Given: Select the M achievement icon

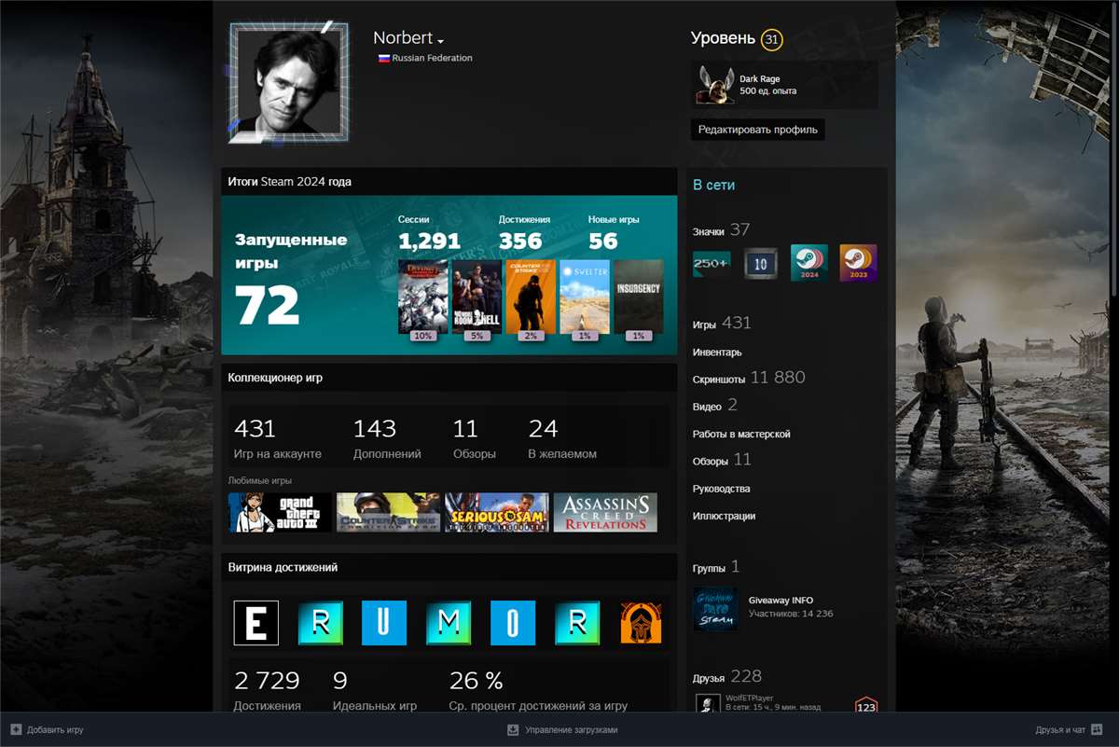Looking at the screenshot, I should pyautogui.click(x=449, y=623).
